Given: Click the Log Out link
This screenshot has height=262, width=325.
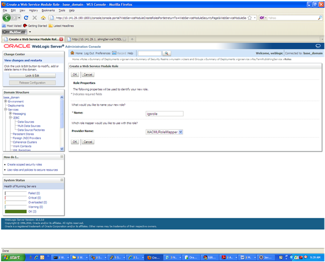Looking at the screenshot, I should (x=89, y=53).
